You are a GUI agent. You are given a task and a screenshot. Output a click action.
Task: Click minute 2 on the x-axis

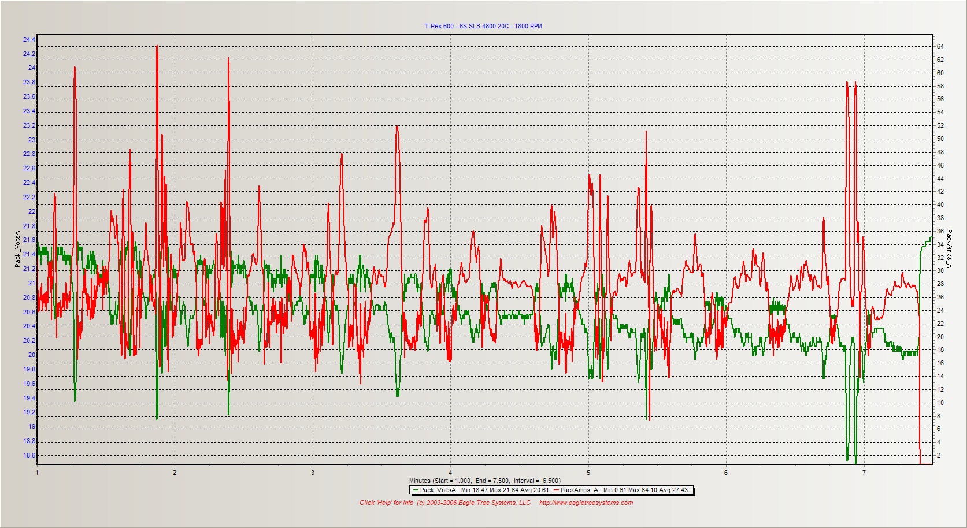[175, 473]
